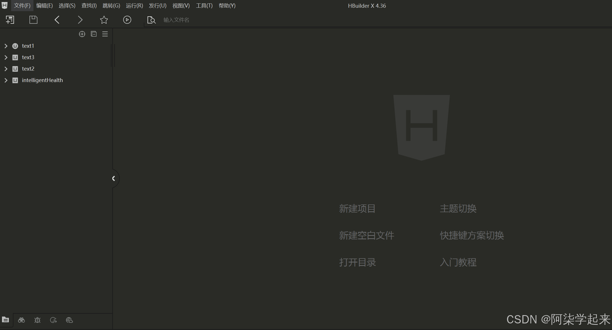Open the project explorer icon at bottom
The height and width of the screenshot is (330, 612).
(5, 320)
